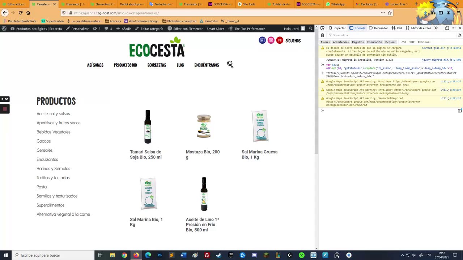
Task: Click Aceite de Lino bottle image
Action: click(x=204, y=194)
